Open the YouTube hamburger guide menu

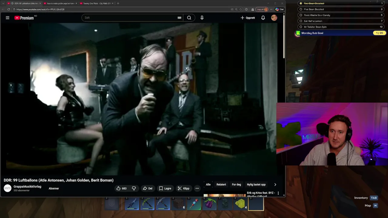click(x=8, y=18)
